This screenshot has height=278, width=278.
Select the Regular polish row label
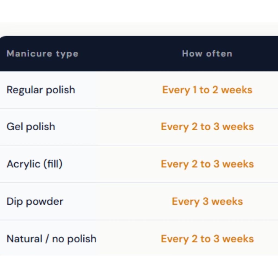tap(41, 90)
